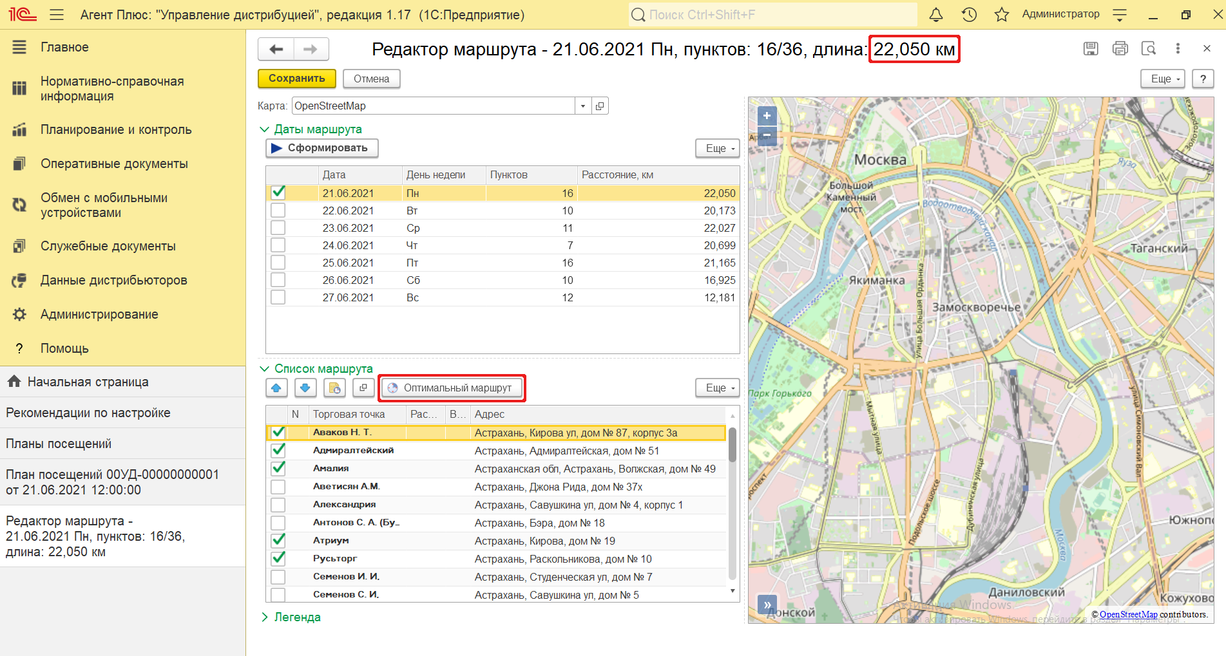
Task: Click the Оптимальный маршрут button
Action: click(x=452, y=388)
